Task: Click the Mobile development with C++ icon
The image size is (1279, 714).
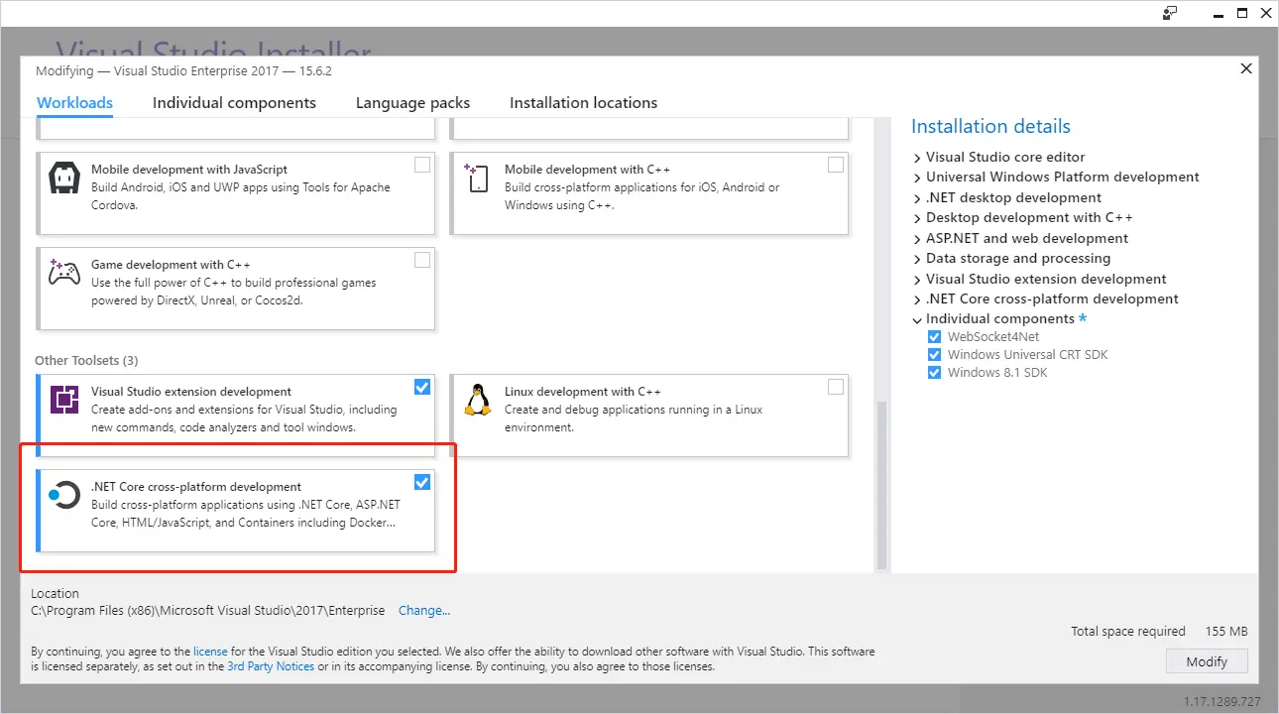Action: click(x=477, y=178)
